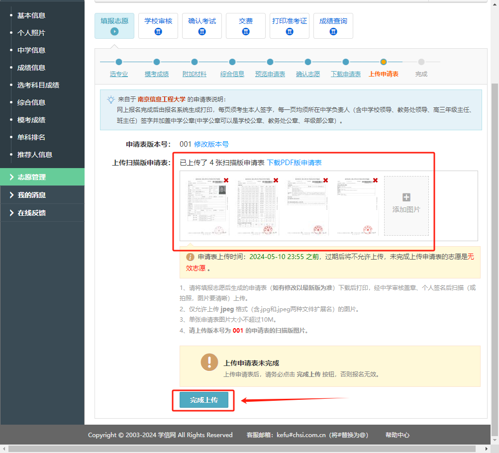Switch to the 成绩查询 stage tab
The width and height of the screenshot is (499, 453).
333,26
